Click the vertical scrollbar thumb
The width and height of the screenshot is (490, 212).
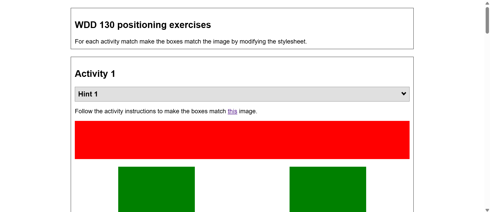pos(487,20)
